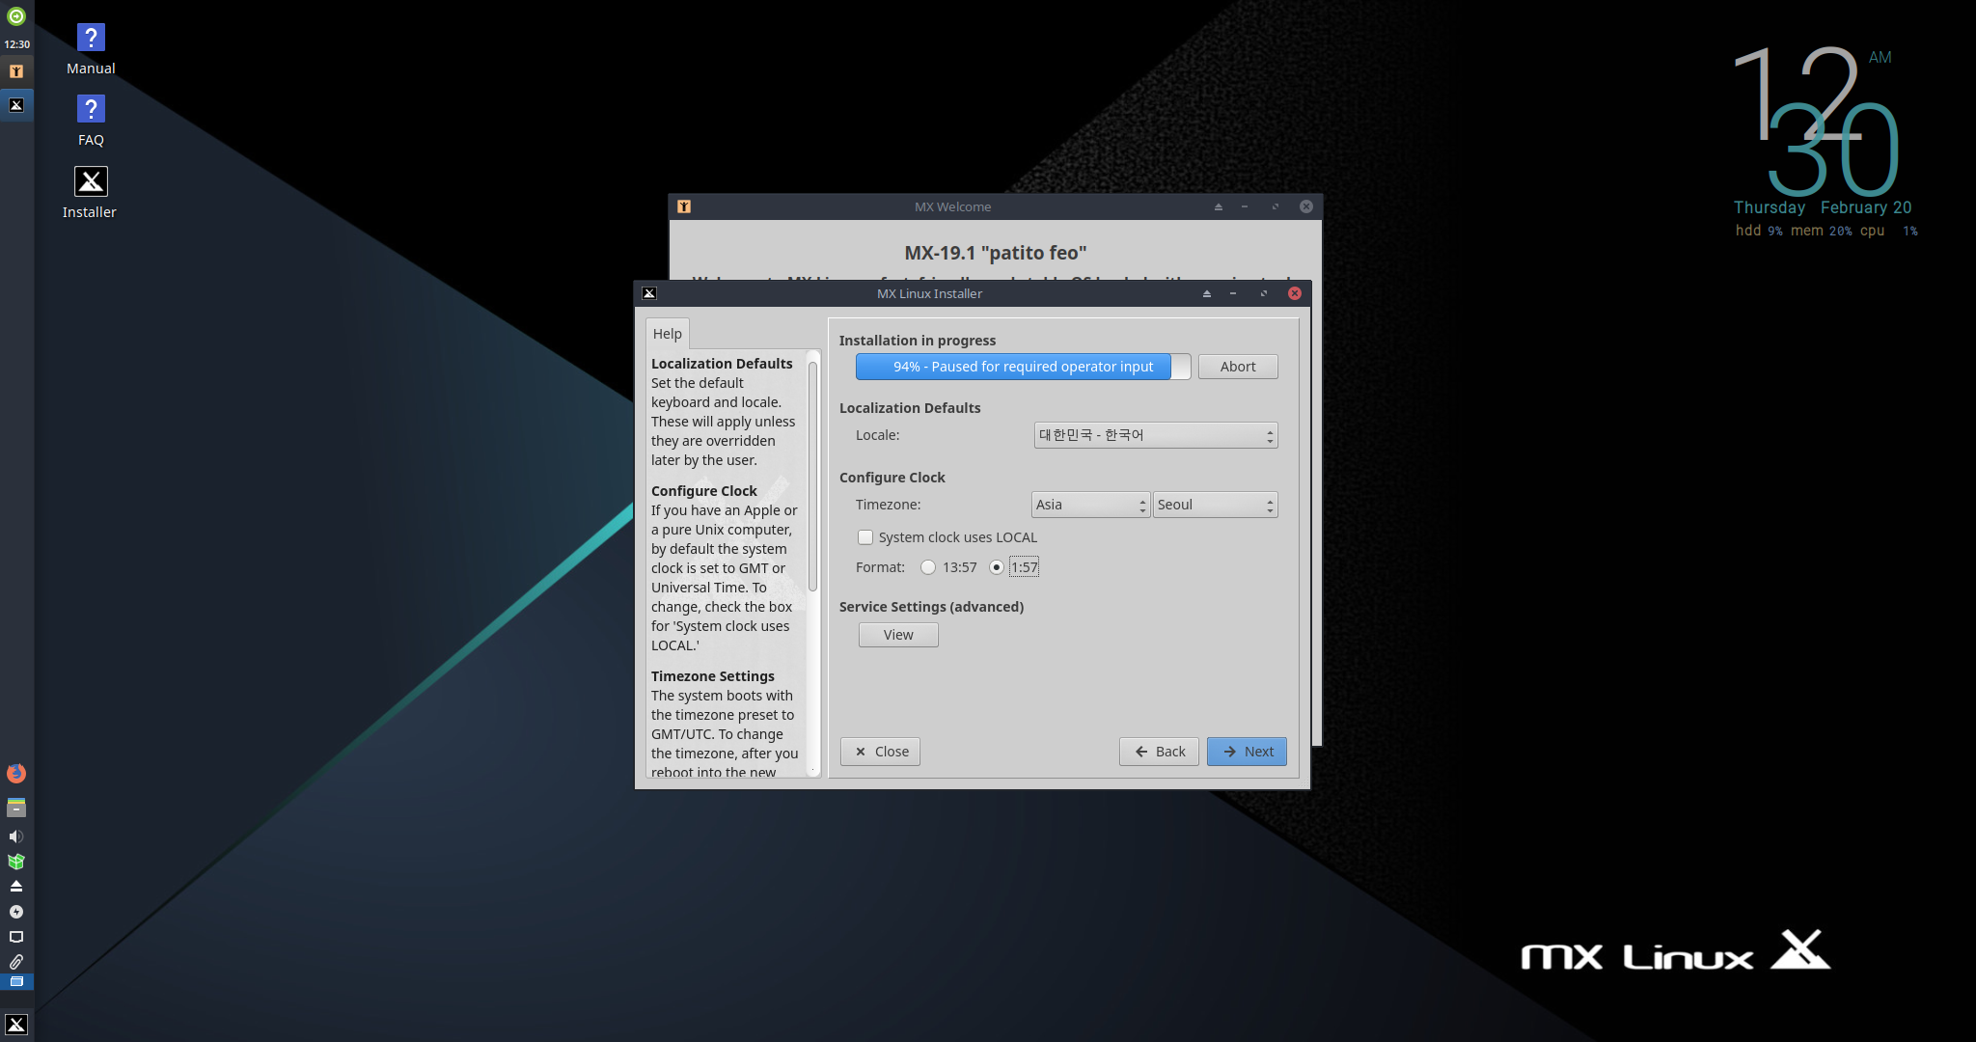
Task: Open the green package updater icon
Action: [x=16, y=862]
